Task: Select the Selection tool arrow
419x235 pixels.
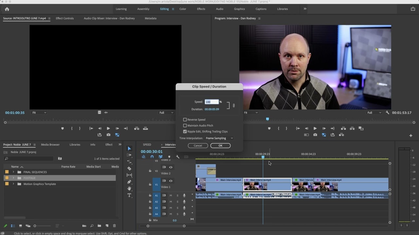Action: [x=129, y=149]
